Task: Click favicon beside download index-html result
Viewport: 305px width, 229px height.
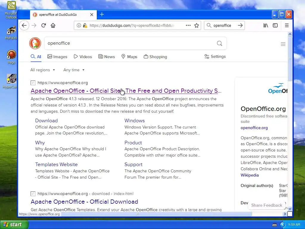Action: pos(33,194)
